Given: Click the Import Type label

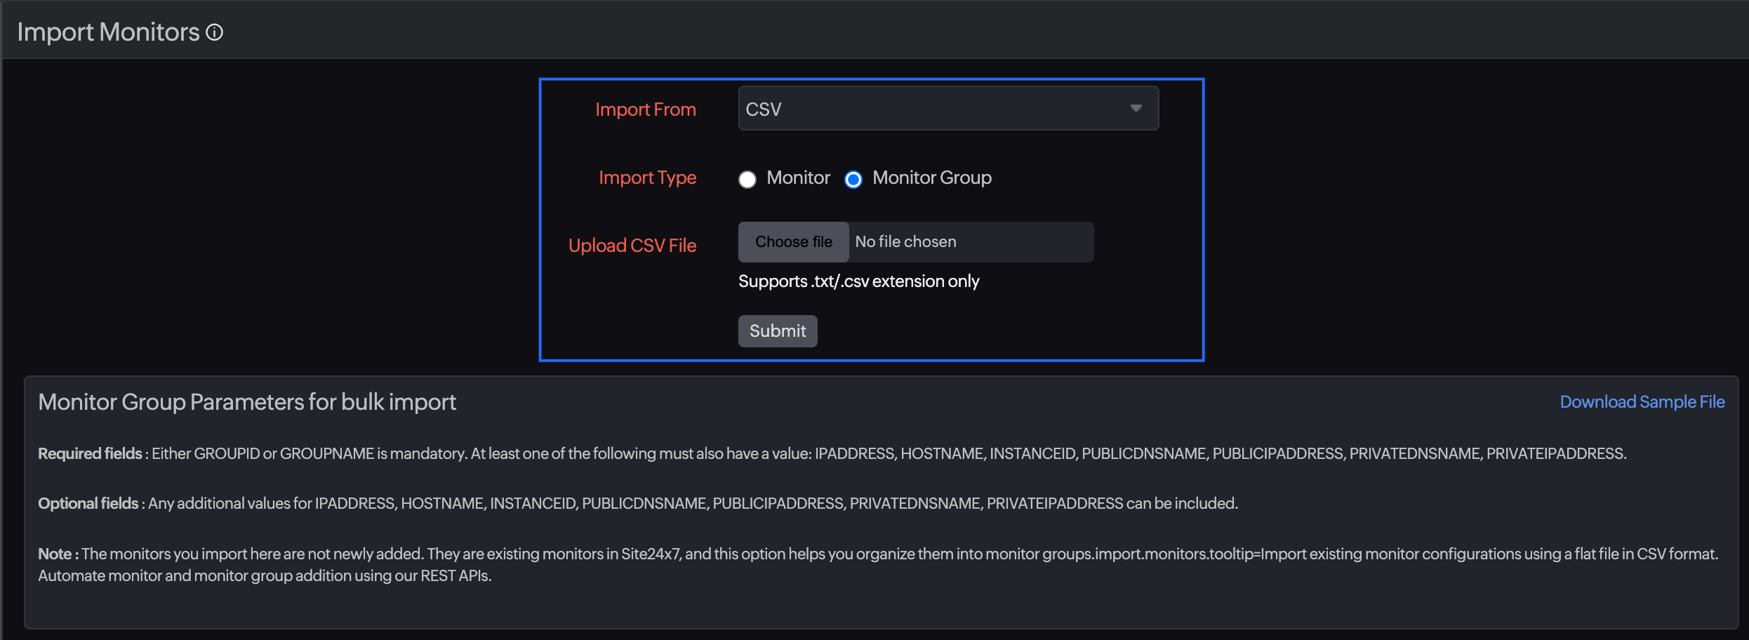Looking at the screenshot, I should [647, 178].
